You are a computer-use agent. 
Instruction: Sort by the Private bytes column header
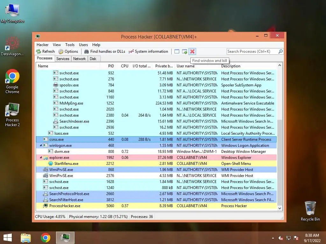coord(164,66)
